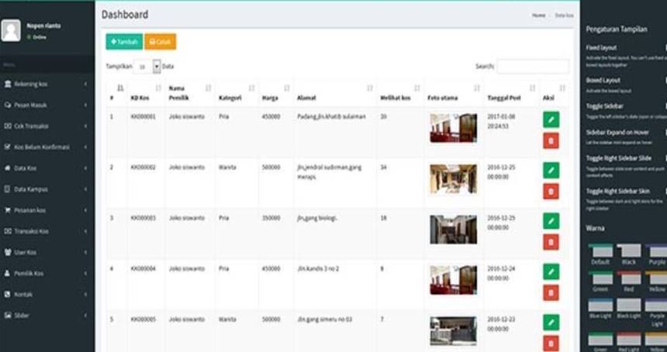Sort by Tanggal Post using its header icon
The height and width of the screenshot is (352, 667).
532,88
